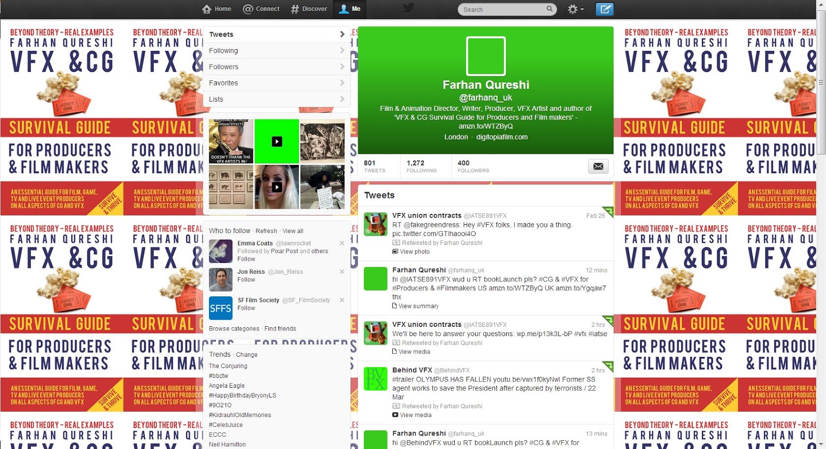Viewport: 826px width, 449px height.
Task: Open the Tweets sidebar item
Action: tap(277, 35)
